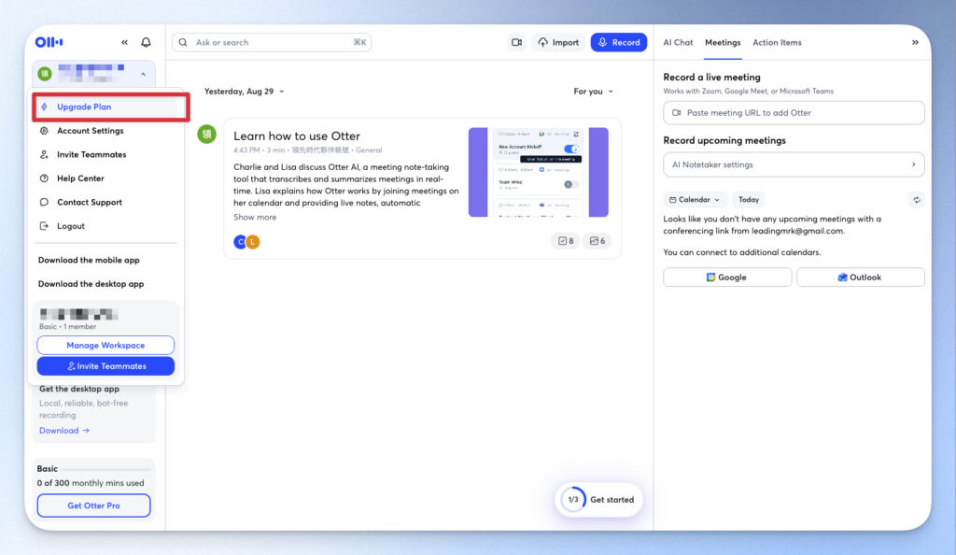Image resolution: width=956 pixels, height=555 pixels.
Task: Click the blue Invite Teammates button
Action: coord(105,366)
